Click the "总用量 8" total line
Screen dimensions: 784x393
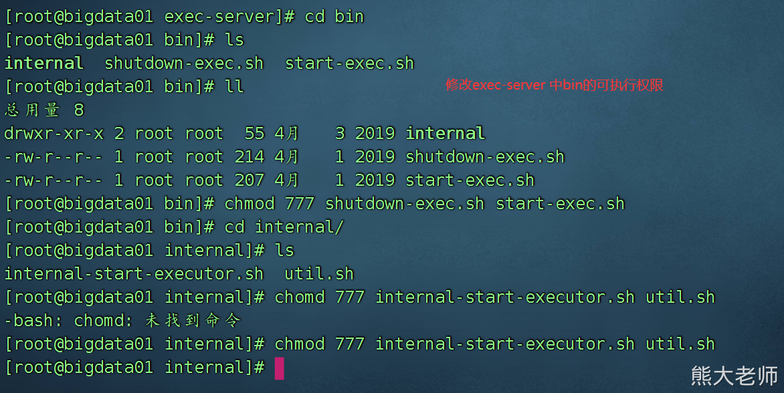click(x=44, y=110)
